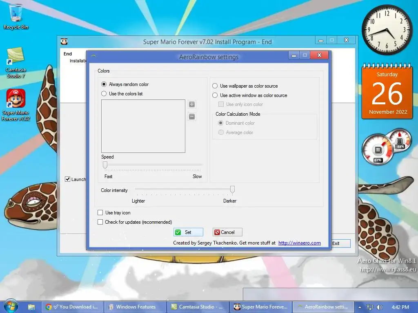This screenshot has width=418, height=313.
Task: Click the Speed slider thumb
Action: point(105,165)
